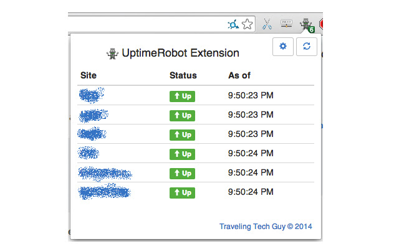Click the robot logo beside the title
The height and width of the screenshot is (249, 399).
point(112,54)
